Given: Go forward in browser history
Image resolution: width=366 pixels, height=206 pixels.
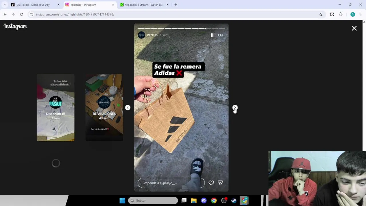Looking at the screenshot, I should pos(13,14).
